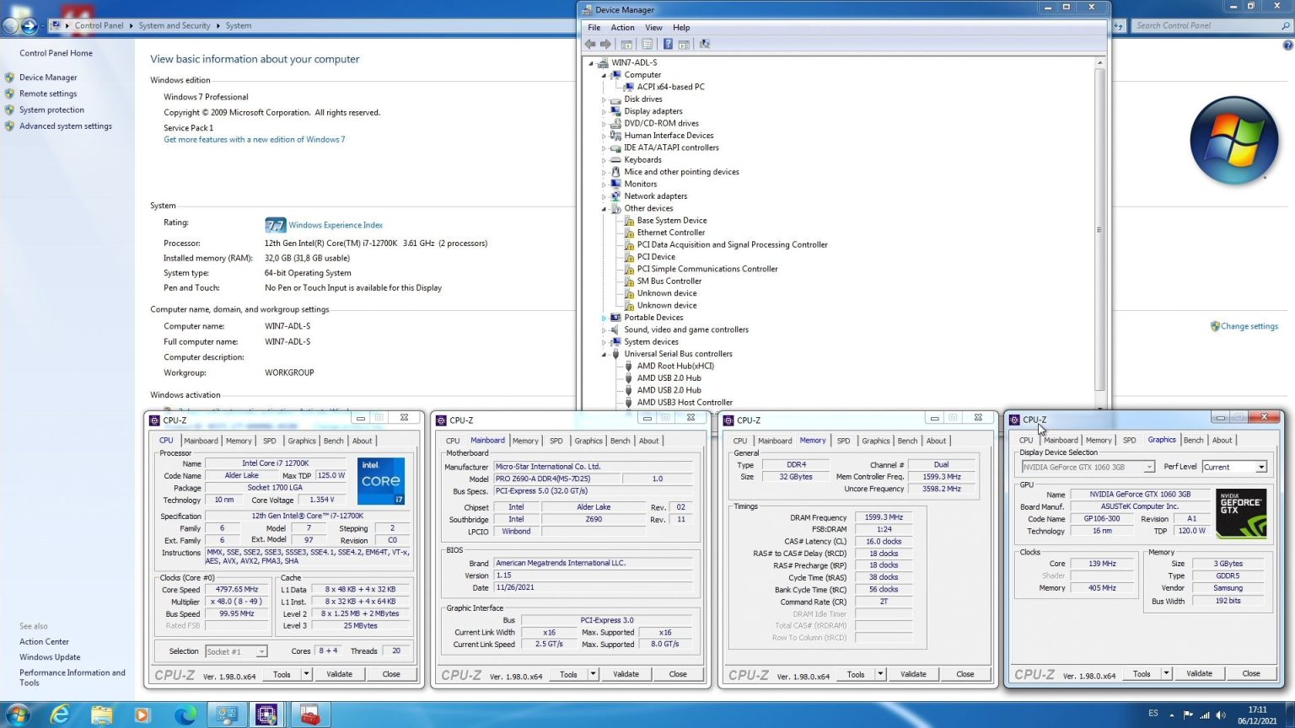Screen dimensions: 1295x728
Task: Toggle the console tree visibility in Device Manager
Action: click(626, 44)
